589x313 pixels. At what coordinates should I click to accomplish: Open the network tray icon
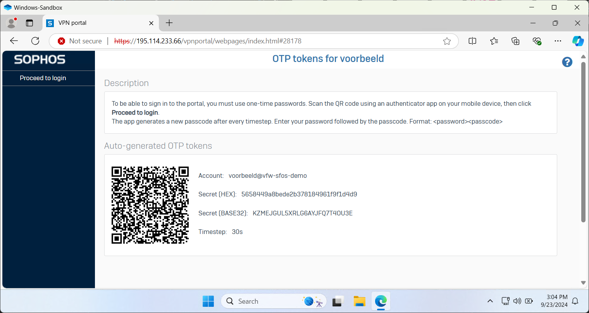pos(505,301)
